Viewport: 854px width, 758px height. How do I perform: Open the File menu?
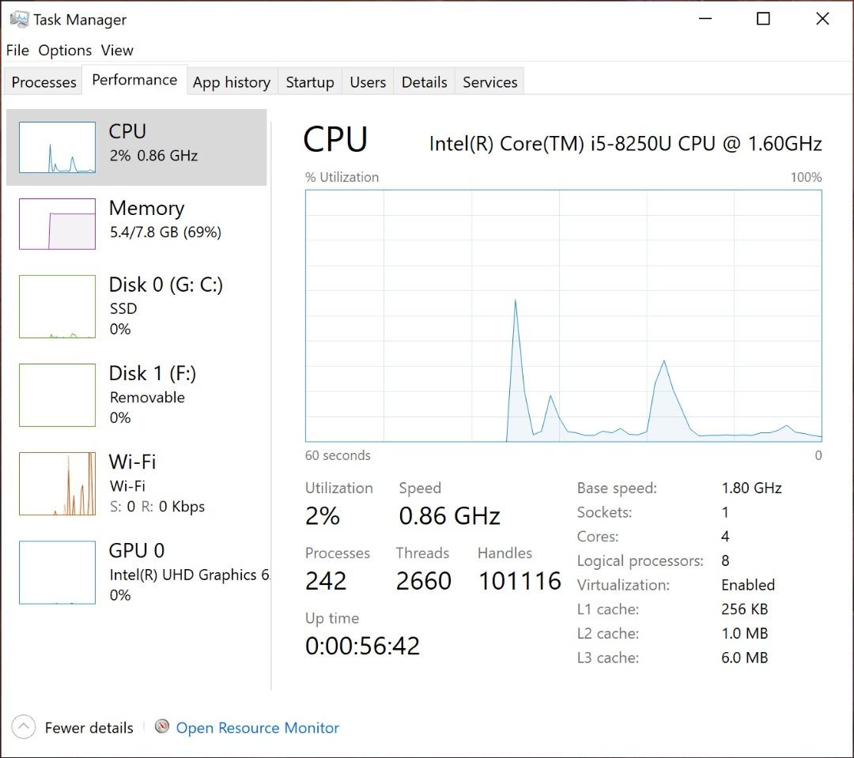click(x=16, y=50)
